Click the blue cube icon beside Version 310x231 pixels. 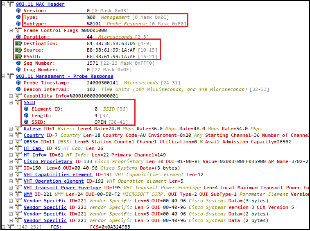click(18, 11)
